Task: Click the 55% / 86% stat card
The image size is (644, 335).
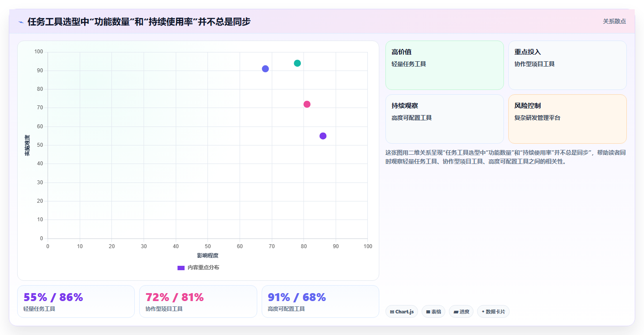Action: (x=76, y=301)
